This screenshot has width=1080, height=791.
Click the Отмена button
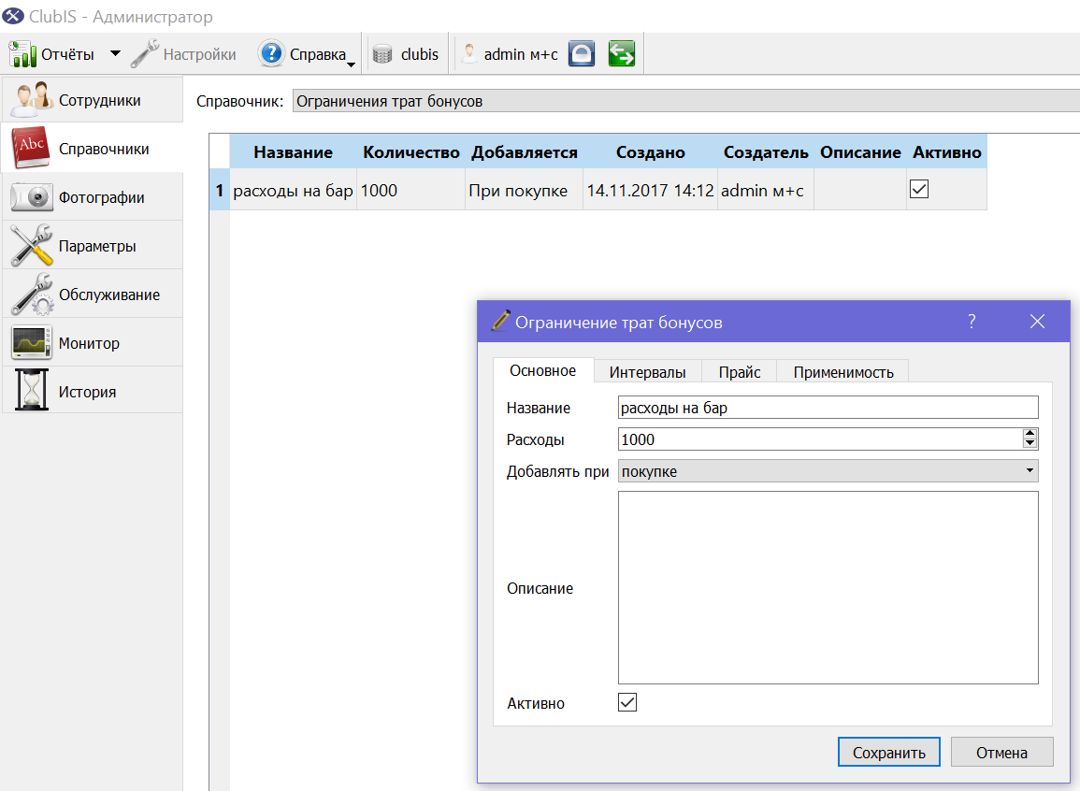[1001, 753]
